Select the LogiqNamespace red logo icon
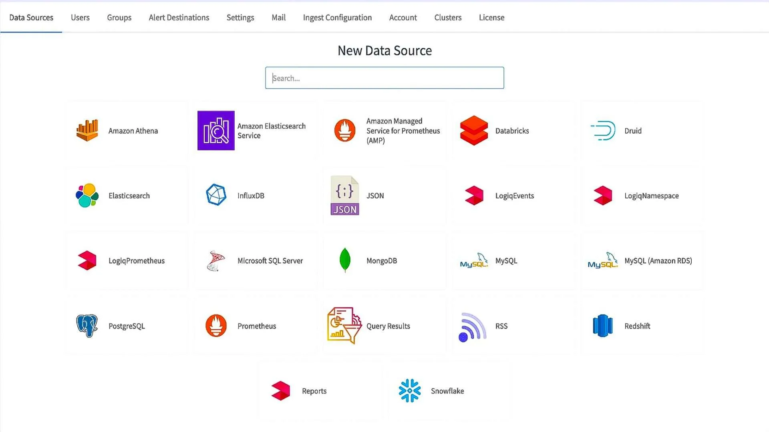Image resolution: width=769 pixels, height=432 pixels. (x=603, y=196)
